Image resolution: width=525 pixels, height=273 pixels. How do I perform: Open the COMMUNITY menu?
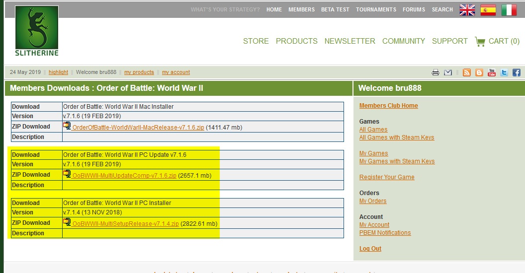tap(404, 41)
